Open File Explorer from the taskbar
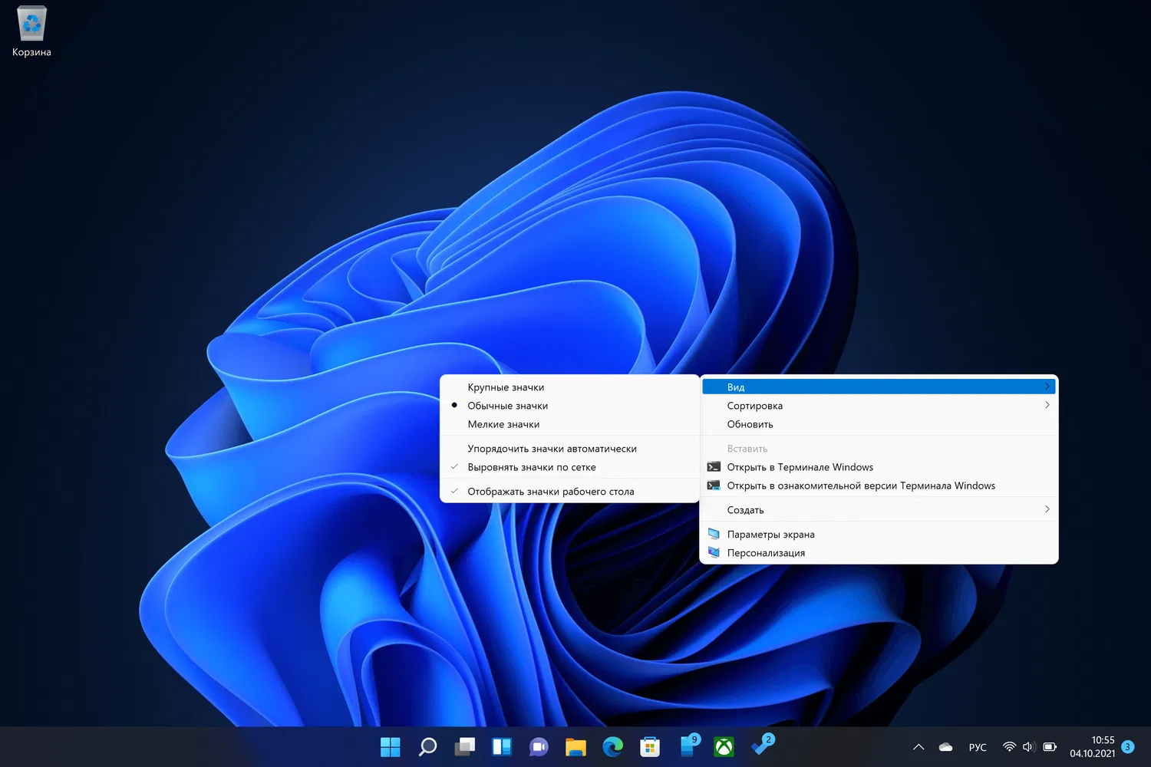The height and width of the screenshot is (767, 1151). coord(575,747)
